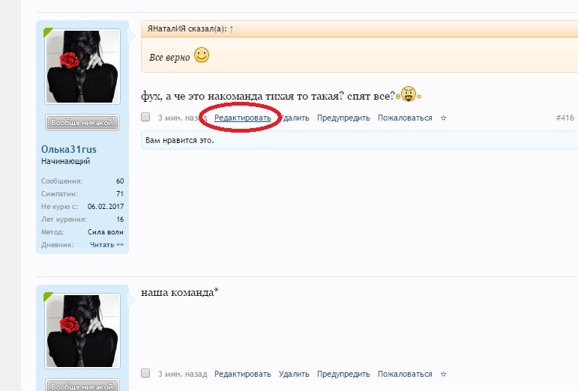Screen dimensions: 578x391
Task: Click Редактировать on post #416
Action: 243,118
